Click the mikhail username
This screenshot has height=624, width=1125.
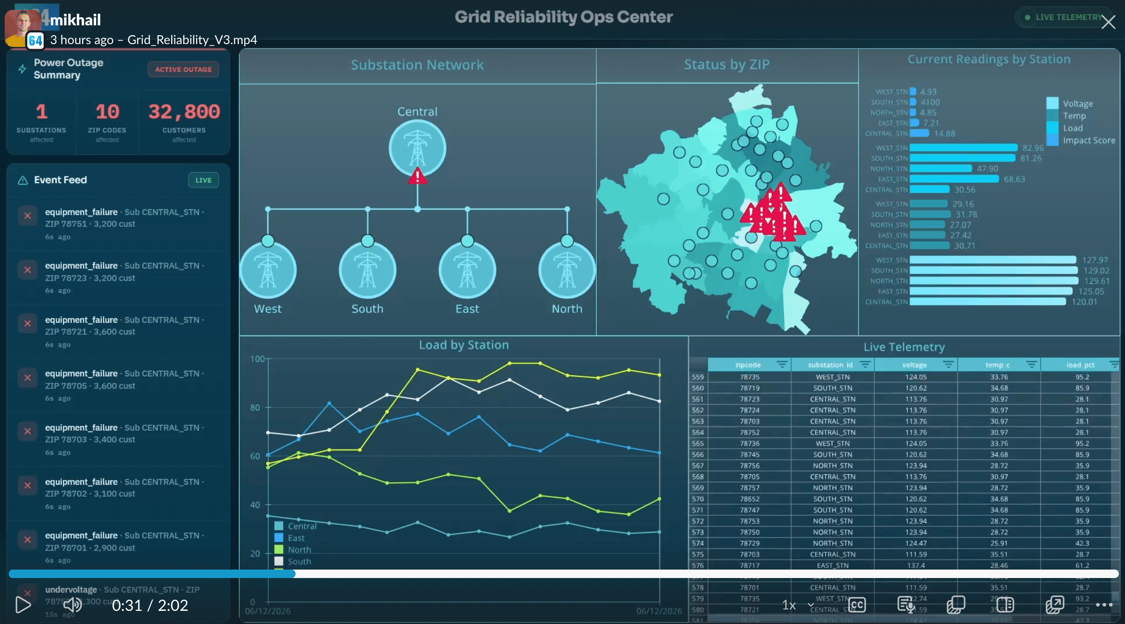click(76, 20)
